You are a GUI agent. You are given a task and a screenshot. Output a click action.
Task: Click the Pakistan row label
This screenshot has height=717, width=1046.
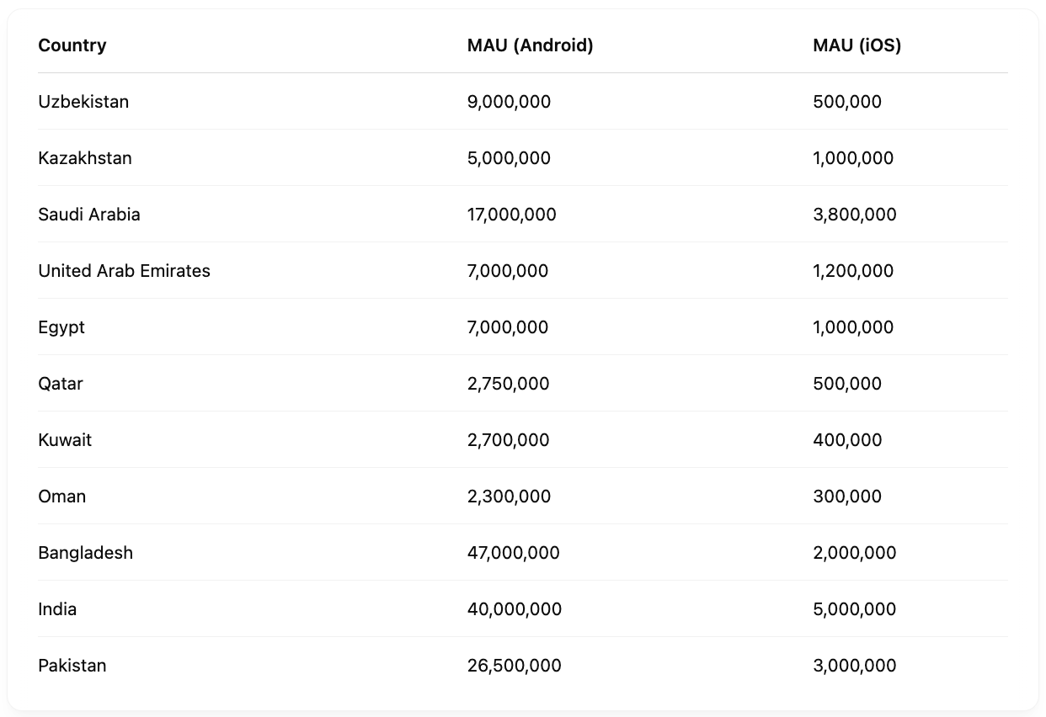click(72, 666)
